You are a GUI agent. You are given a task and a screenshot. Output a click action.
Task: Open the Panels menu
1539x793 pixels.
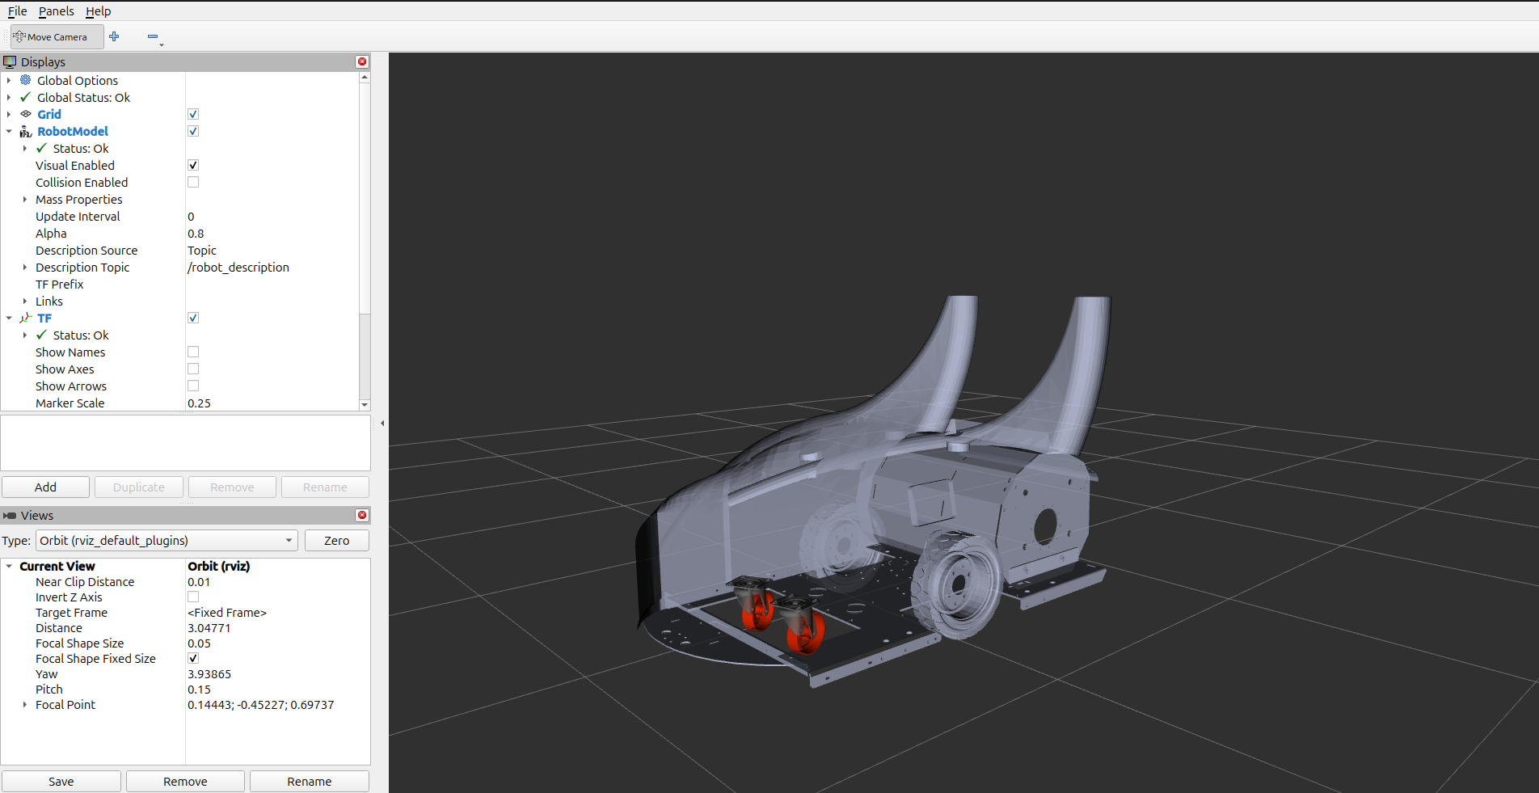[56, 11]
